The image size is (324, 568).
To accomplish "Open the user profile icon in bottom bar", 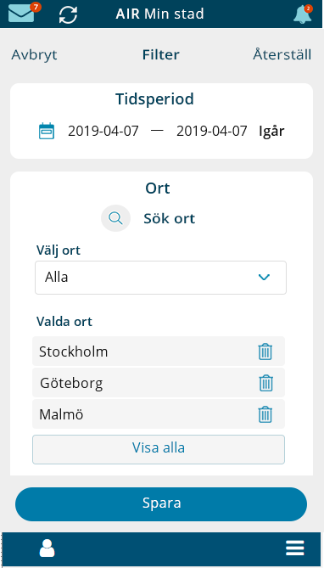I will [47, 548].
